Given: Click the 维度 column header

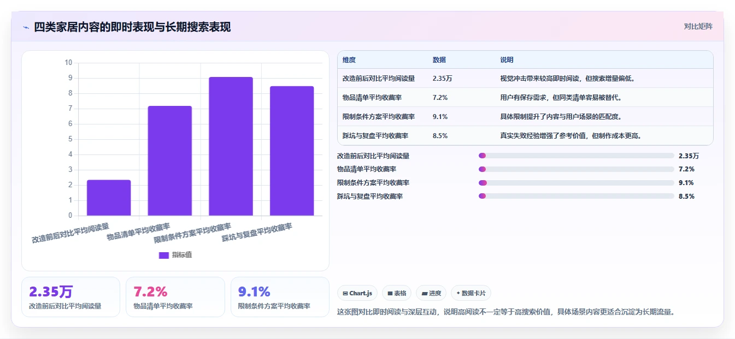Looking at the screenshot, I should (x=349, y=60).
